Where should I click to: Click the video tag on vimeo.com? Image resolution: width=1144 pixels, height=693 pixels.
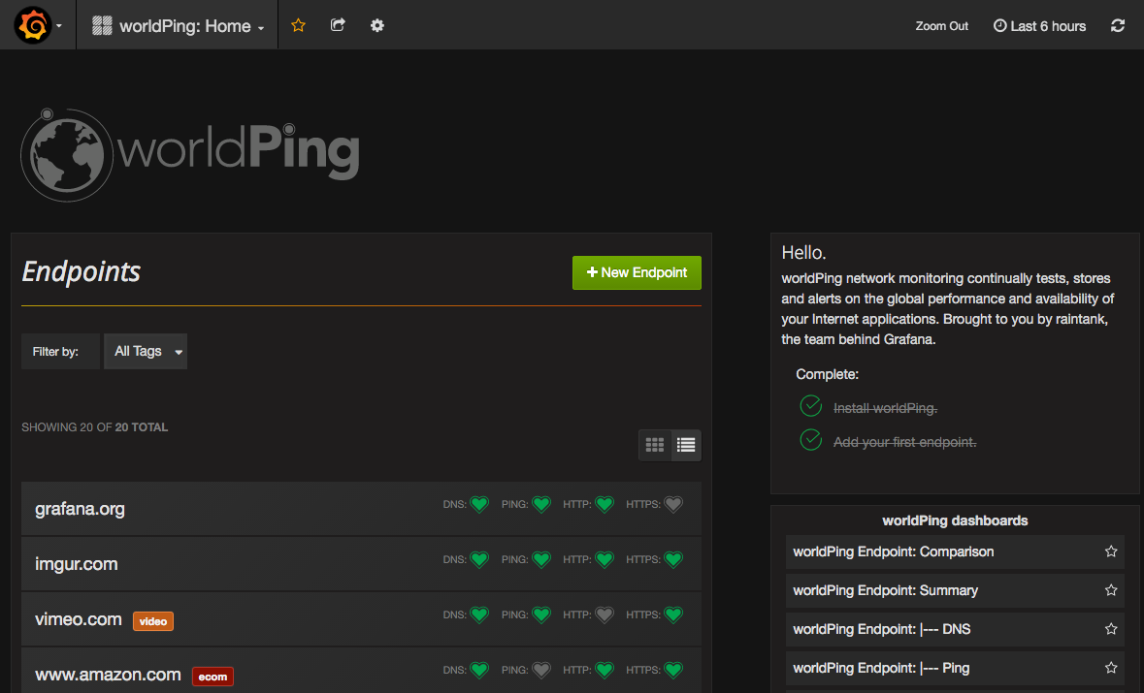click(153, 621)
